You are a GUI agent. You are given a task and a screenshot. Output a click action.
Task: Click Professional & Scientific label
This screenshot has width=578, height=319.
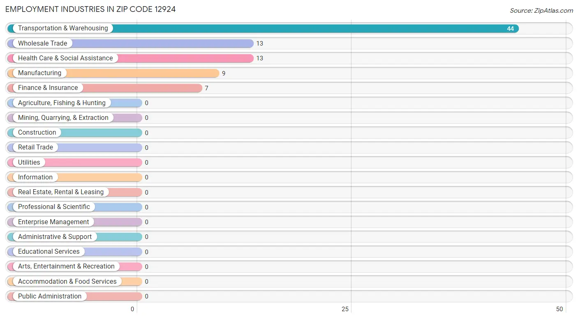[54, 207]
